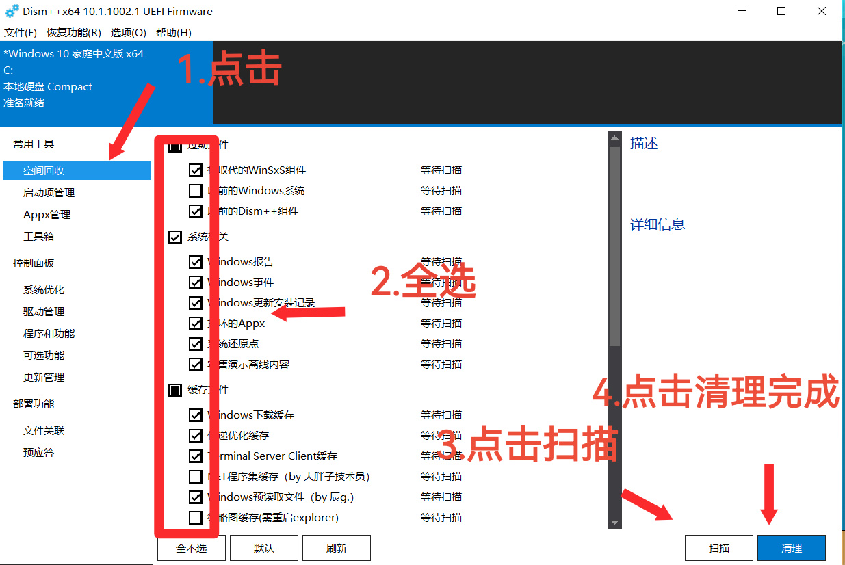Check 缩略图缓存(需重启explorer) checkbox
845x565 pixels.
(196, 518)
